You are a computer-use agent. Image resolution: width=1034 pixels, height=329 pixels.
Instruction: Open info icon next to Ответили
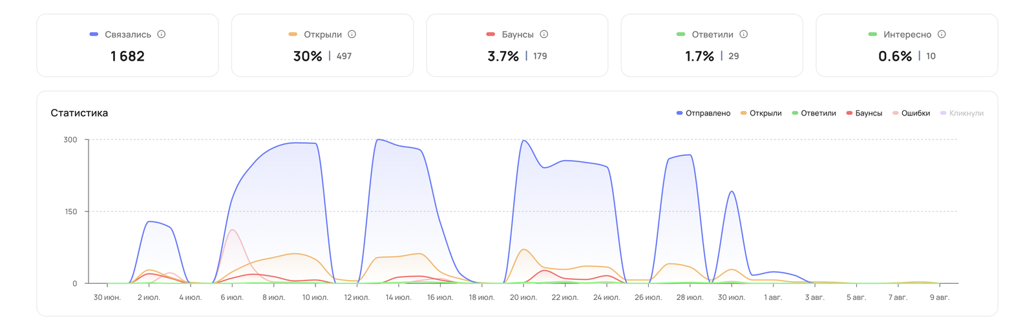coord(744,34)
